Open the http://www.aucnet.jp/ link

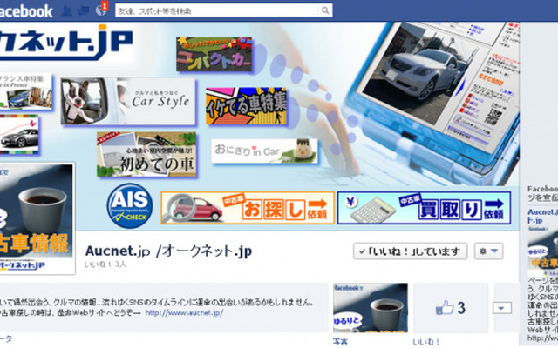pos(184,313)
